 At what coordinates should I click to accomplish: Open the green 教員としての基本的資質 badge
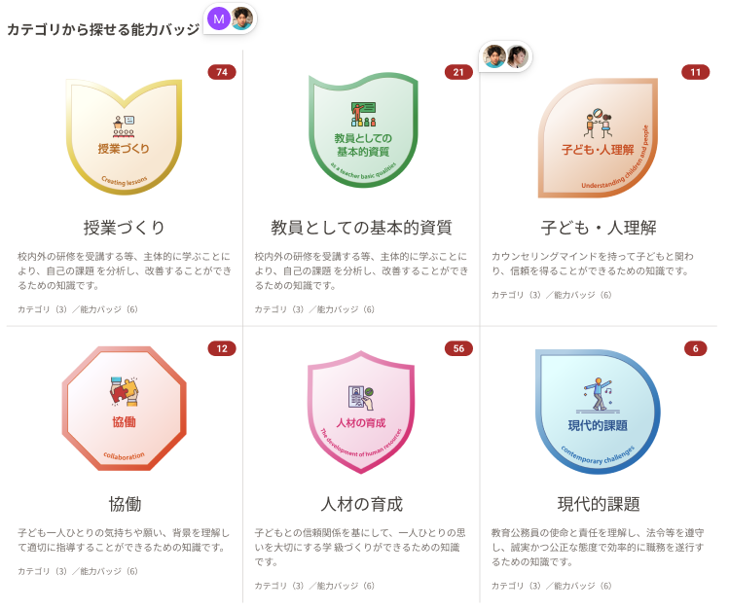[363, 130]
